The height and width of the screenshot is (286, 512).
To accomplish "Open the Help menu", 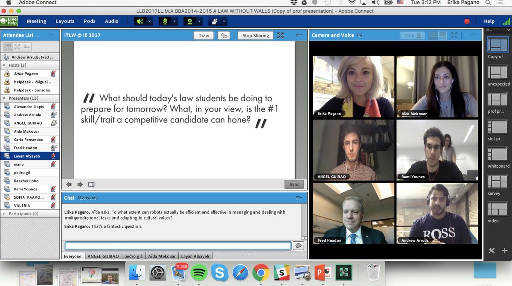I will pos(489,21).
